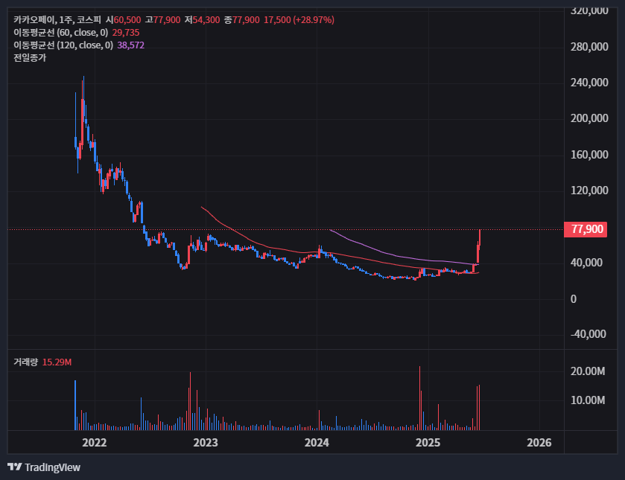This screenshot has width=625, height=480.
Task: Click the 2022 label on time axis
Action: click(95, 443)
